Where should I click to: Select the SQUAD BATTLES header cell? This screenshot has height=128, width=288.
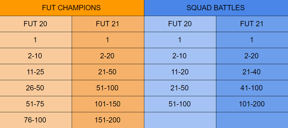216,8
